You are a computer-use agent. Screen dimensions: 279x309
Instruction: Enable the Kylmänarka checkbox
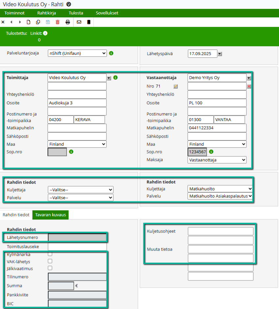click(x=50, y=254)
